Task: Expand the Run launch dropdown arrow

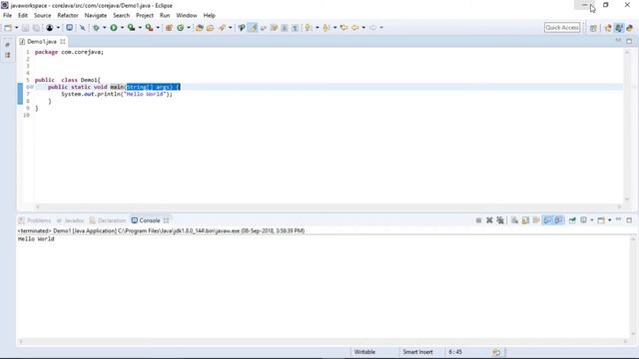Action: click(122, 28)
